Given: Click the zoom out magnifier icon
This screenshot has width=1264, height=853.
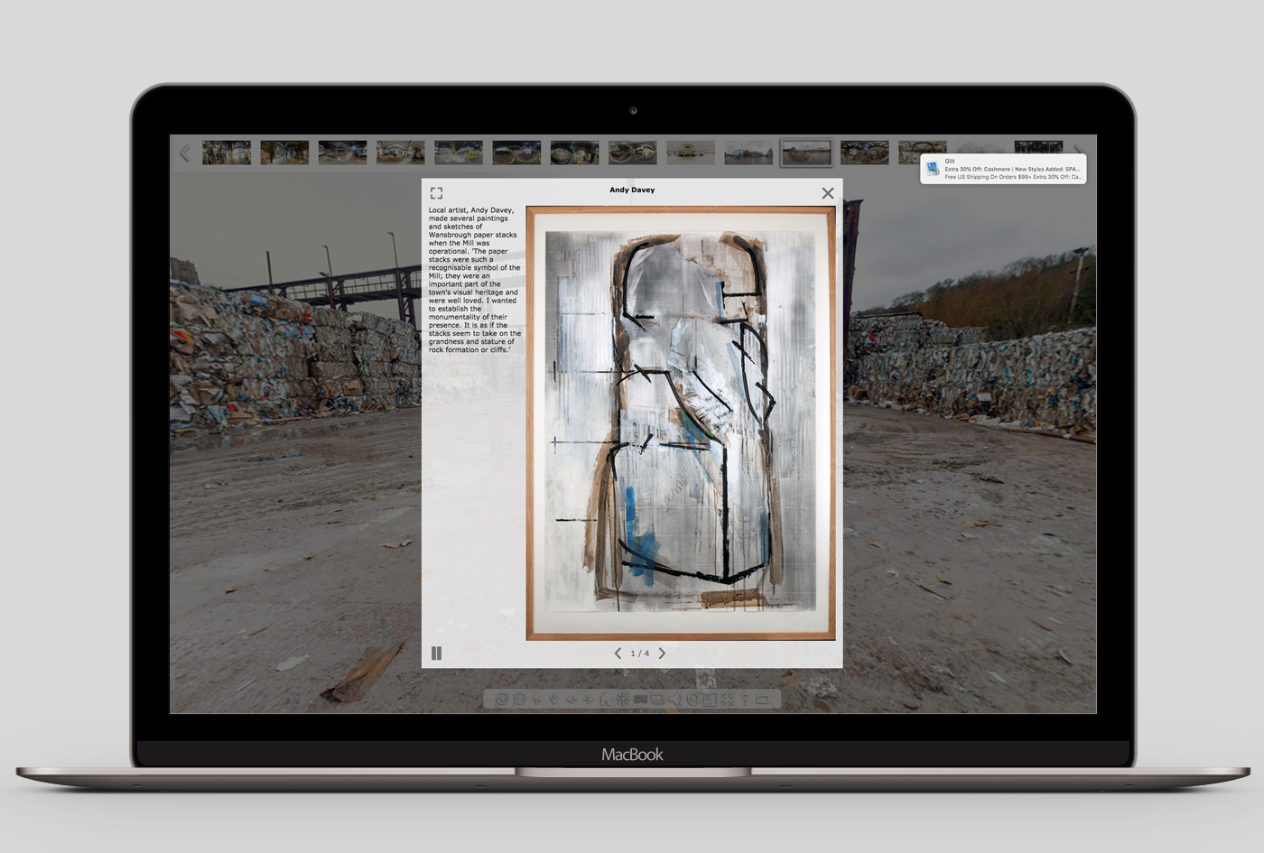Looking at the screenshot, I should [519, 700].
